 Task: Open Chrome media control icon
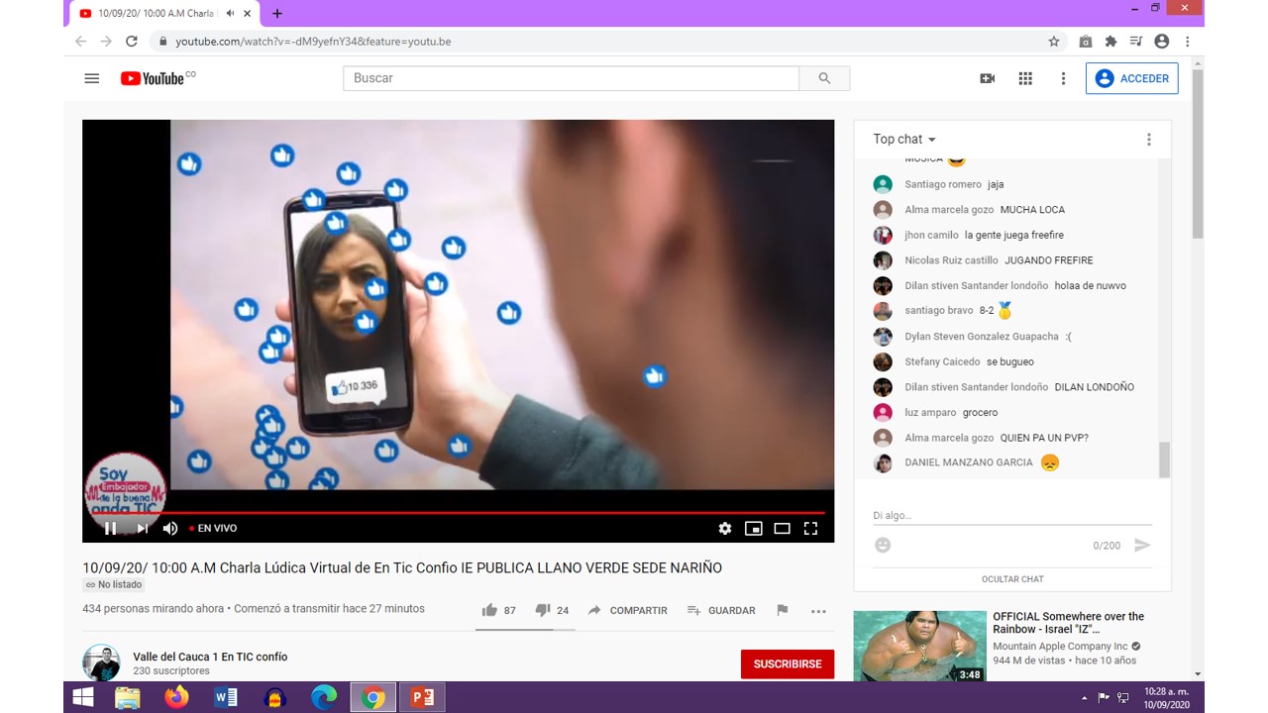[1136, 42]
